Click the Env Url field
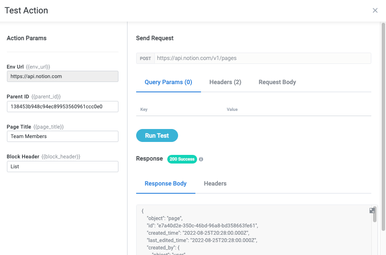Viewport: 386px width, 255px height. tap(62, 76)
